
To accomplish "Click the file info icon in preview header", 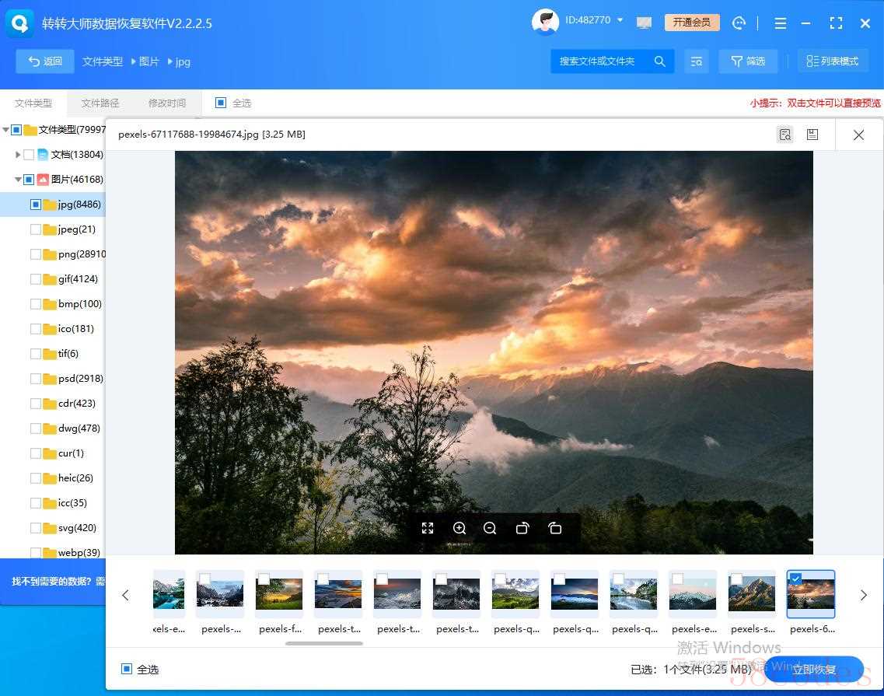I will pos(785,135).
